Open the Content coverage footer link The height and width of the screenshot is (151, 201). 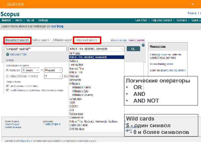point(13,127)
